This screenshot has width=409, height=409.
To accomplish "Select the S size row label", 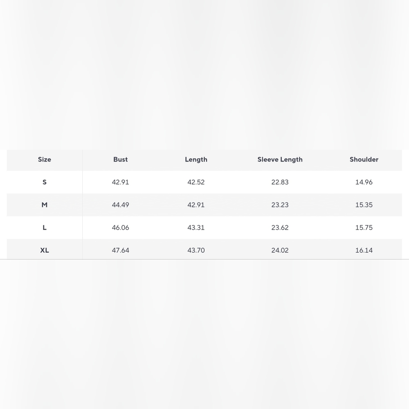I will (44, 182).
